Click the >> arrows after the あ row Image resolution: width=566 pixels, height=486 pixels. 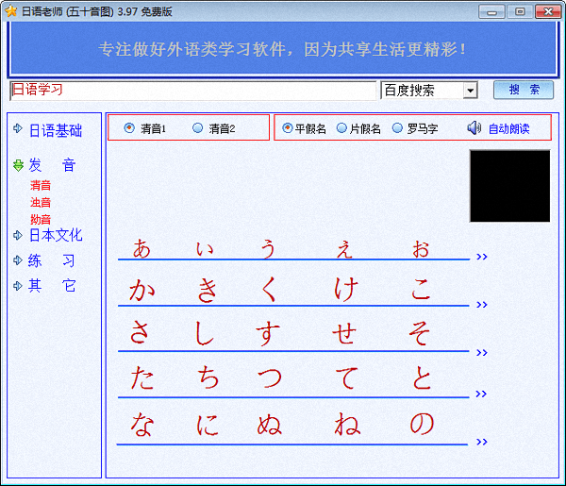click(482, 256)
